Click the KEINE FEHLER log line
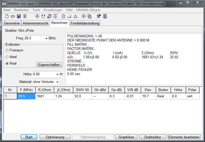205x142 pixels. tap(80, 70)
